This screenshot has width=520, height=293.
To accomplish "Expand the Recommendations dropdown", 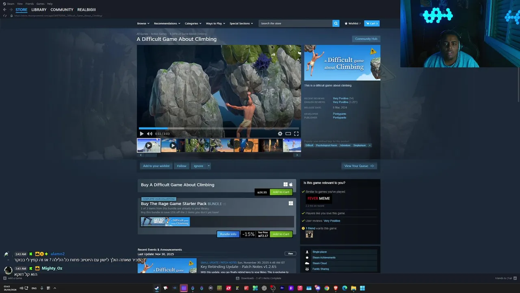I will click(x=167, y=23).
